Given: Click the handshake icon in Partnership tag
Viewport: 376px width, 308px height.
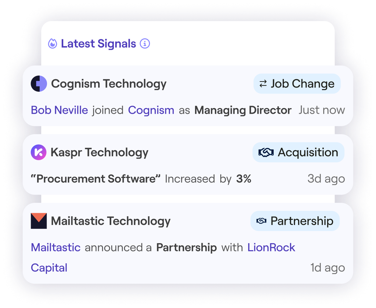Looking at the screenshot, I should tap(262, 221).
